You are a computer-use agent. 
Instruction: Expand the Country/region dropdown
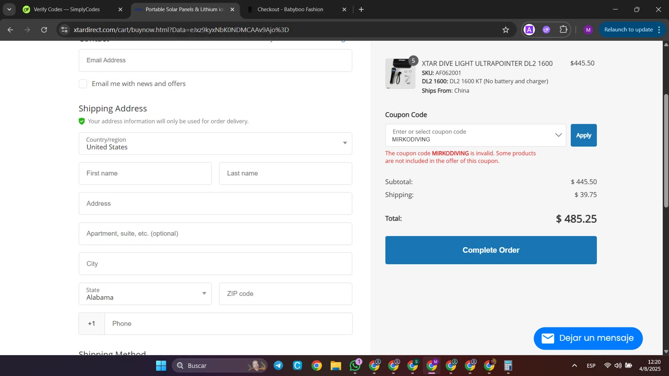(215, 143)
